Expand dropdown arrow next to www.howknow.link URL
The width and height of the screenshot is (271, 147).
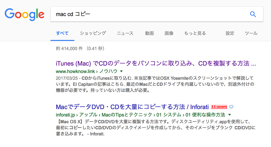(121, 71)
